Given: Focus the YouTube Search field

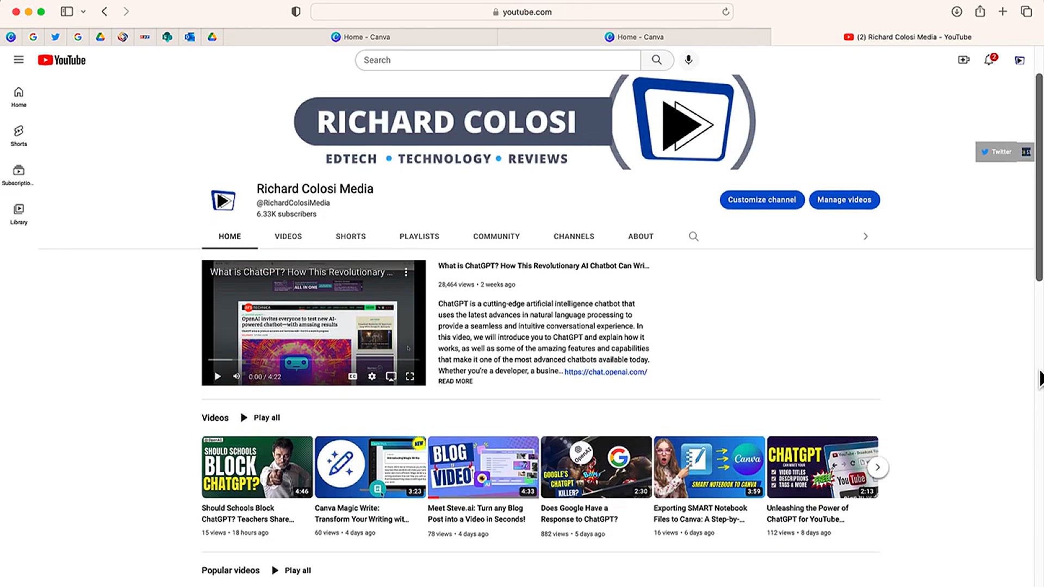Looking at the screenshot, I should click(x=498, y=60).
